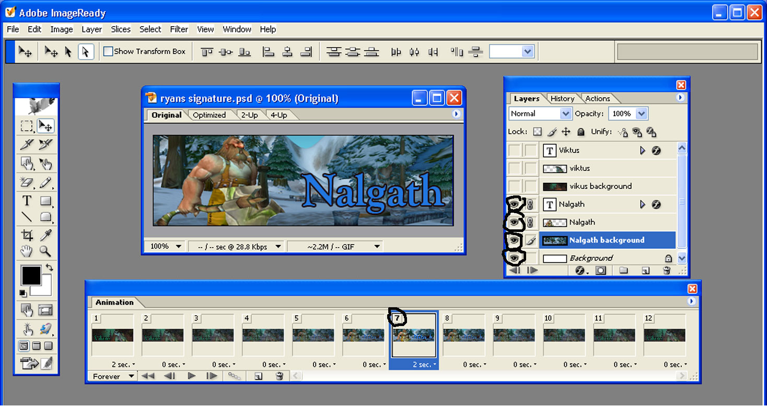Viewport: 767px width, 418px height.
Task: Show the vikus background layer
Action: (515, 186)
